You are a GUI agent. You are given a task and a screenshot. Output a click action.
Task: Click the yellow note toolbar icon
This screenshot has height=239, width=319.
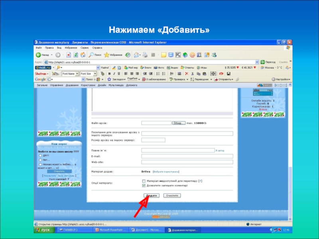[x=163, y=55]
